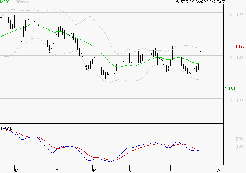The width and height of the screenshot is (246, 173).
Task: Select the green support line at 261.81
Action: (211, 88)
